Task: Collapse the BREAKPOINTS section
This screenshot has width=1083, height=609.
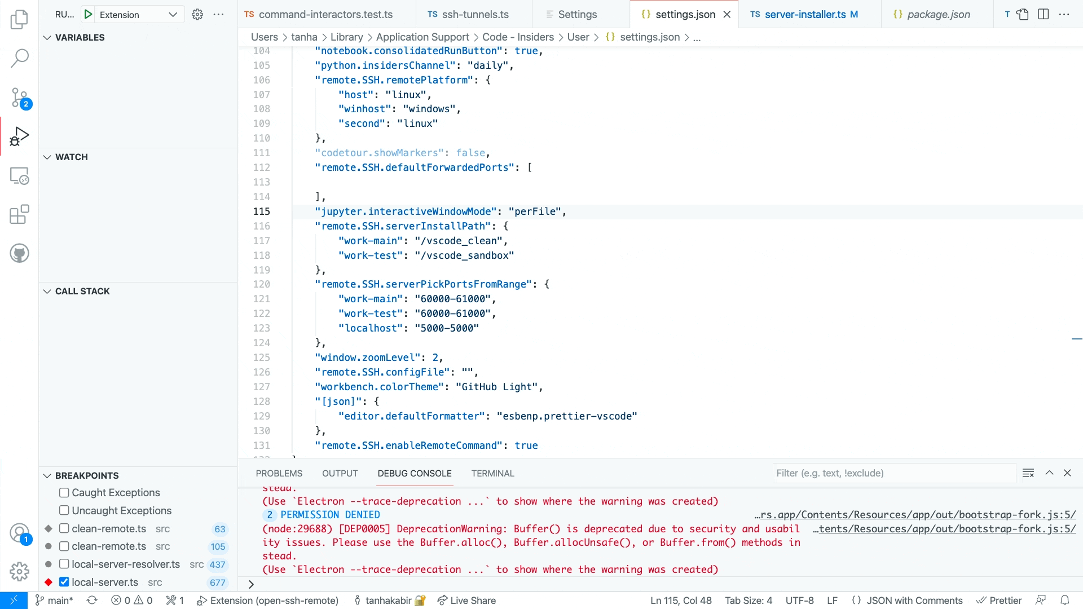Action: pos(138,475)
